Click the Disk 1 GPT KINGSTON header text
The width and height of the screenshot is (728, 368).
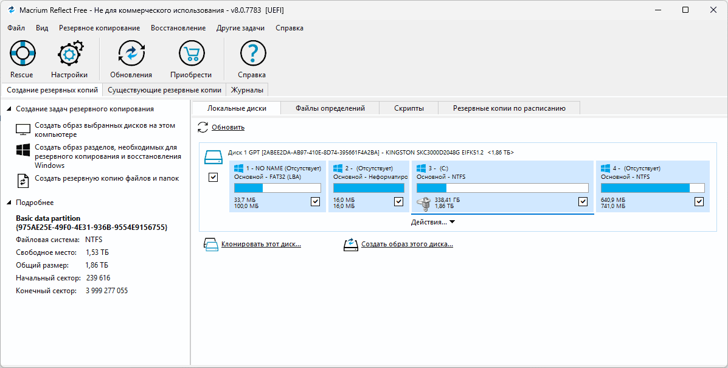(x=371, y=152)
